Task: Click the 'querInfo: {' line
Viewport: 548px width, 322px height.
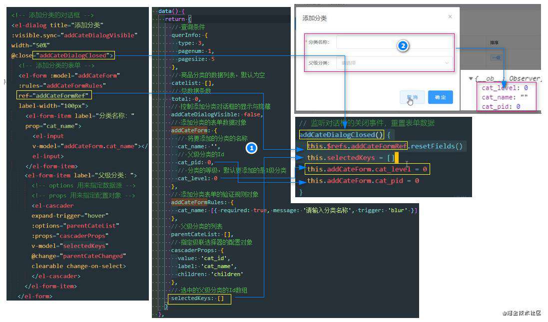Action: 189,35
